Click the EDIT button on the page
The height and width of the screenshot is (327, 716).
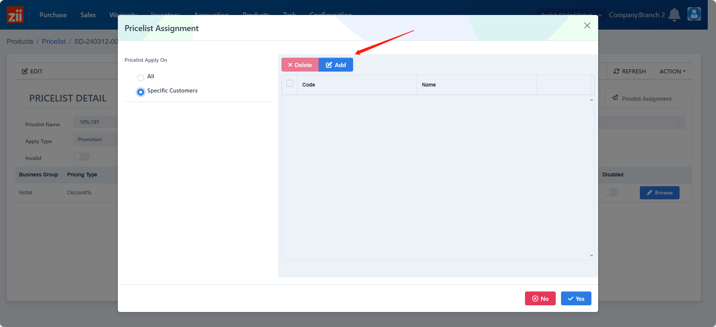tap(32, 71)
